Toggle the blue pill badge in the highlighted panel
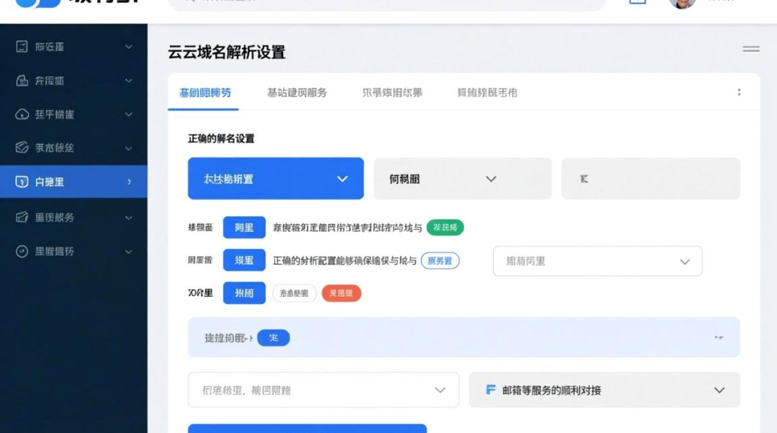The image size is (777, 433). [x=273, y=338]
